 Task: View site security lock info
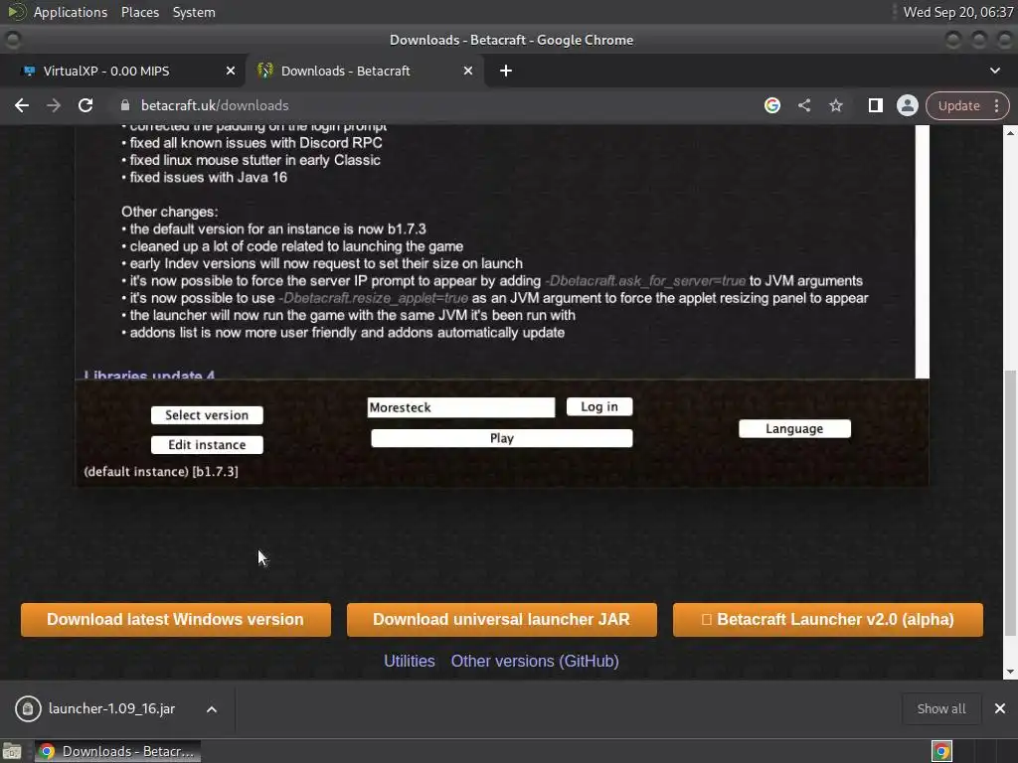[125, 105]
